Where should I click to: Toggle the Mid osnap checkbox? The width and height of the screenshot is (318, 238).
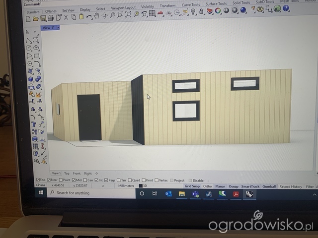[x=74, y=180]
